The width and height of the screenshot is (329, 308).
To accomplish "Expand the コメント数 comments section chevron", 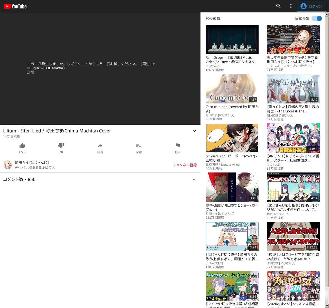I will (x=194, y=179).
